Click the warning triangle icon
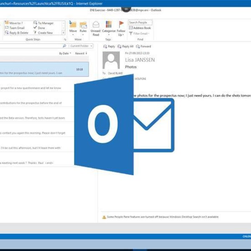The width and height of the screenshot is (251, 251). pos(104,217)
